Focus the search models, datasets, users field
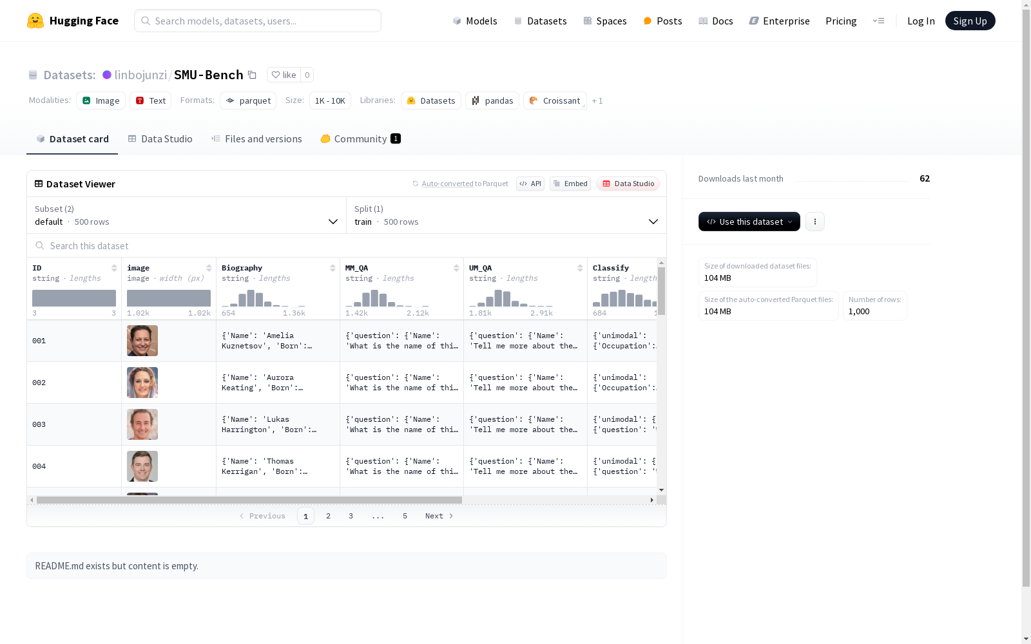Image resolution: width=1031 pixels, height=644 pixels. (x=258, y=21)
